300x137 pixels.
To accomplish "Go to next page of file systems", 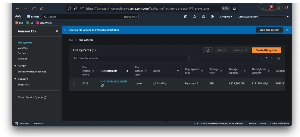I will pyautogui.click(x=272, y=58).
